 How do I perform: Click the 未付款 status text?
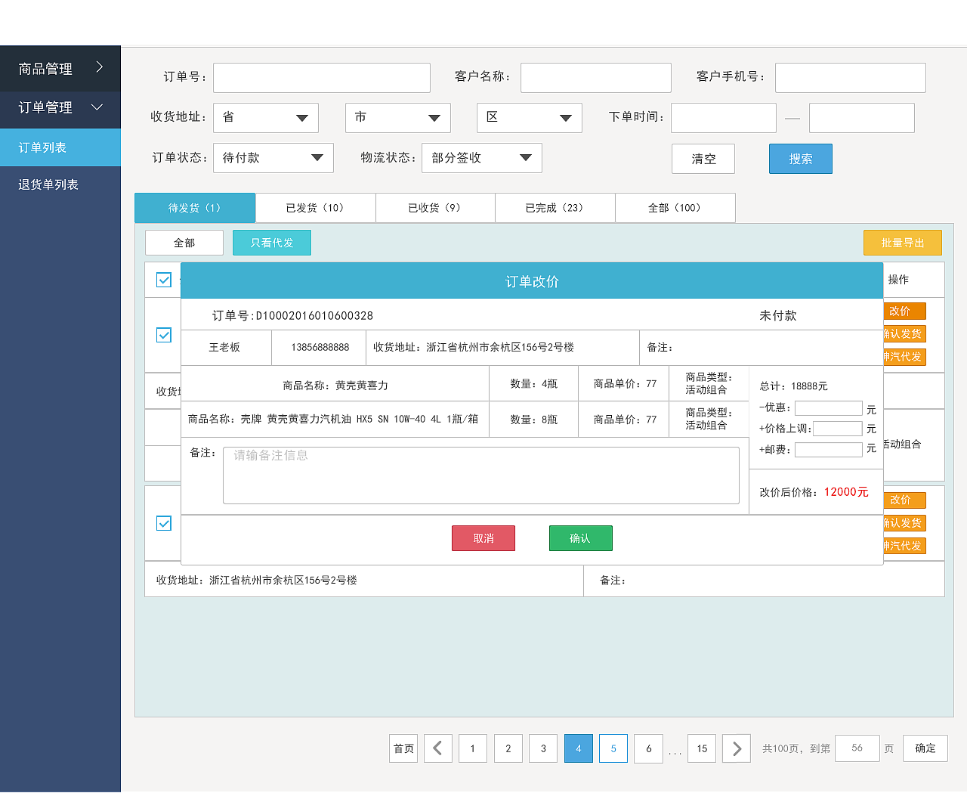click(x=778, y=316)
